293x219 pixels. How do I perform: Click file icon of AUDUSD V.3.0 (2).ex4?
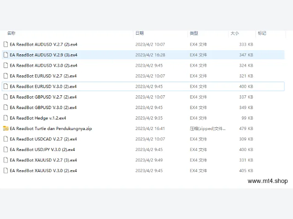[6, 65]
